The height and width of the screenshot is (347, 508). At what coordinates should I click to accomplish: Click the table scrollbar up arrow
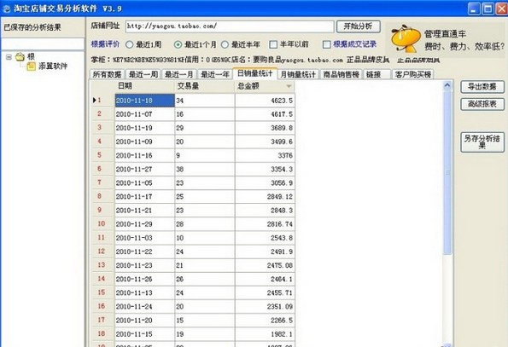447,85
